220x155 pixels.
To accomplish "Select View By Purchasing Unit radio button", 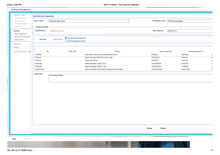I will pos(66,38).
